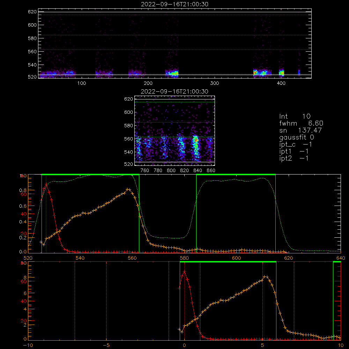Click x-axis label "5" of the bottom plot
The width and height of the screenshot is (349, 349).
point(263,345)
